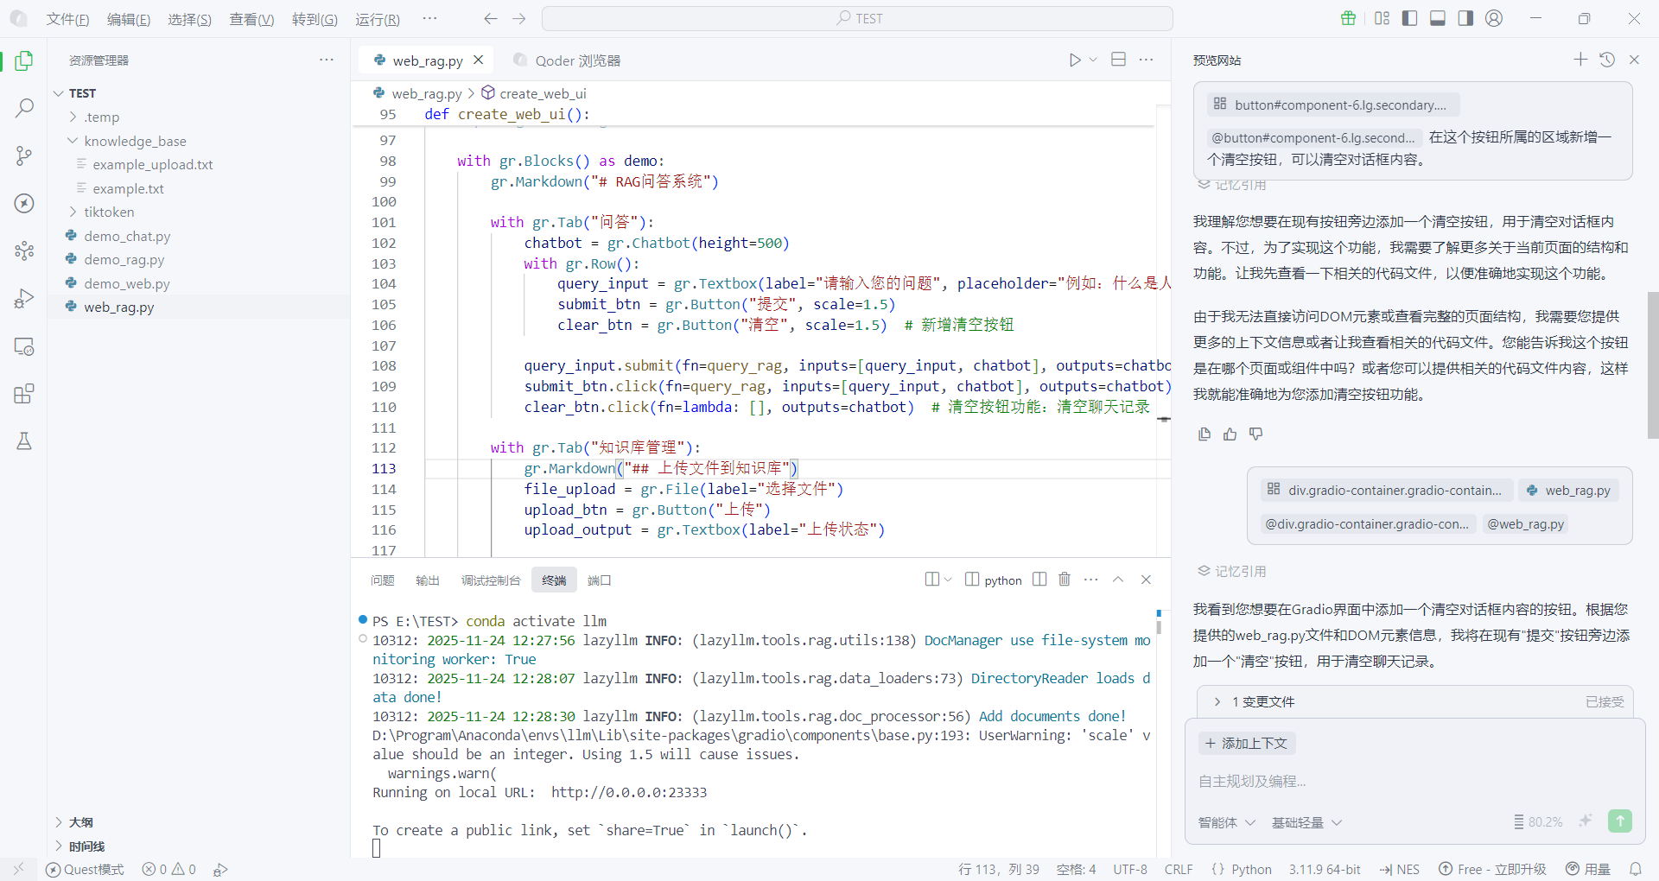This screenshot has width=1659, height=881.
Task: Kill the terminal with trash icon
Action: [x=1065, y=580]
